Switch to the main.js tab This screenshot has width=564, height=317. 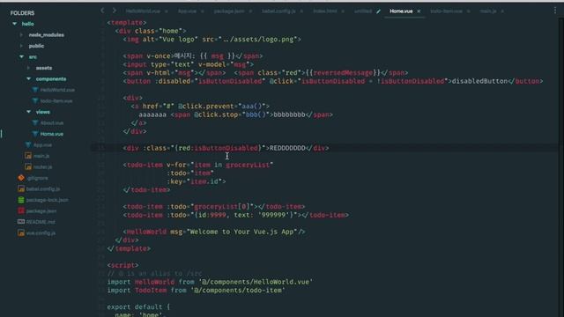[487, 11]
